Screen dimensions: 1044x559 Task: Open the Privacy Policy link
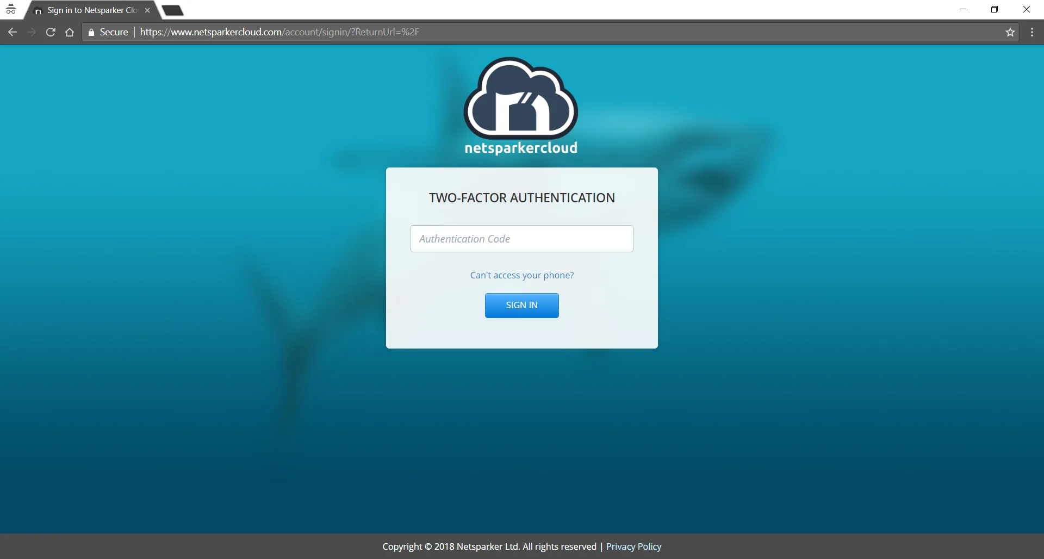tap(634, 546)
